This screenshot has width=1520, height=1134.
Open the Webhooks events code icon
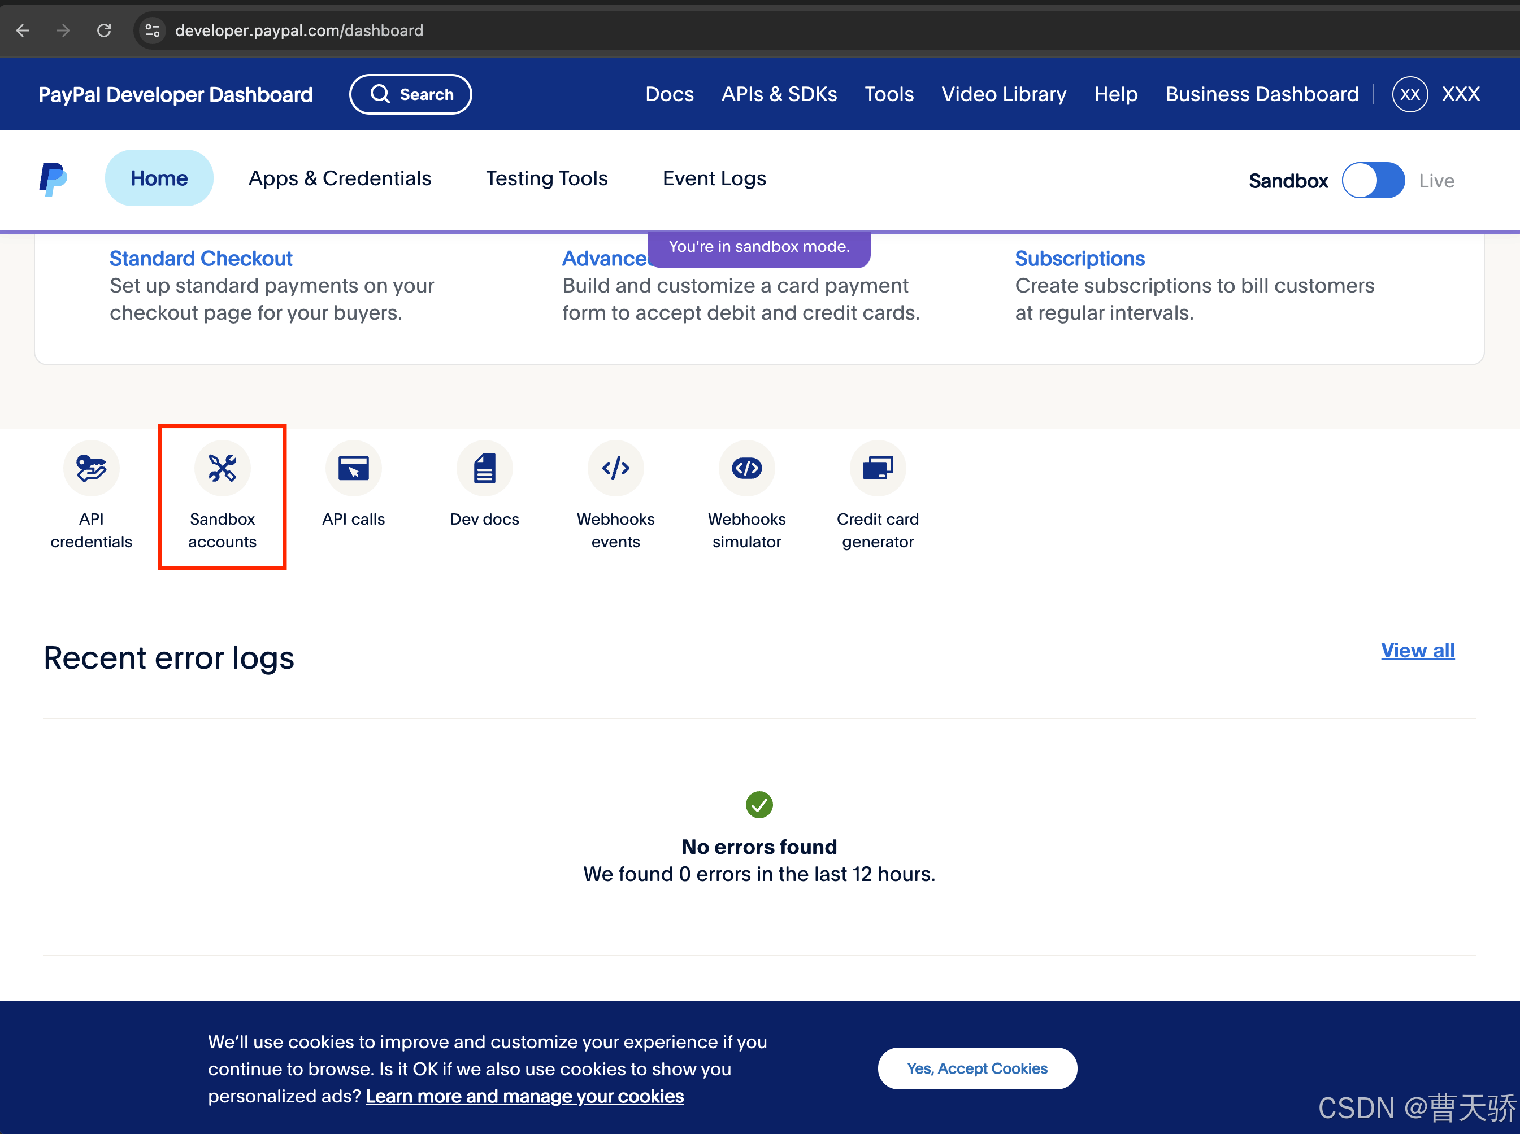tap(615, 468)
